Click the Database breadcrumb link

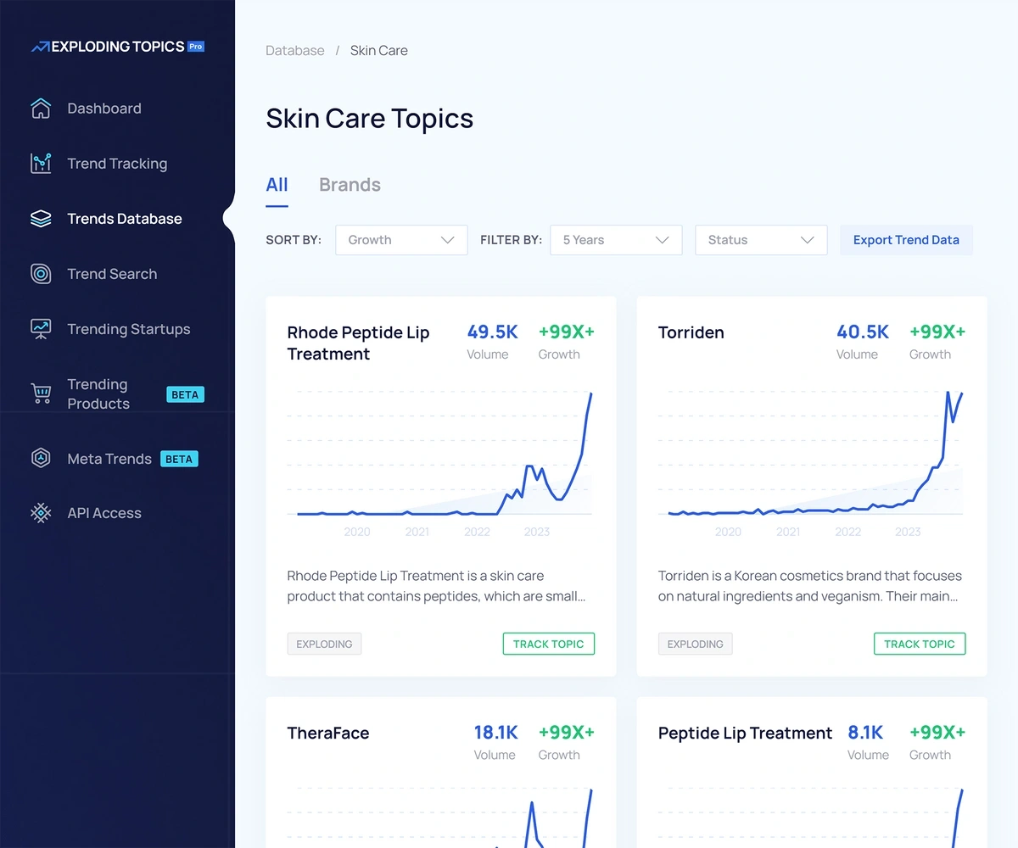pyautogui.click(x=295, y=51)
